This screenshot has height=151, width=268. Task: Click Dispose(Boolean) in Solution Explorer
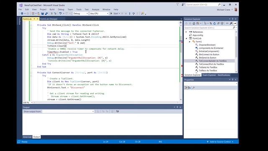207,45
